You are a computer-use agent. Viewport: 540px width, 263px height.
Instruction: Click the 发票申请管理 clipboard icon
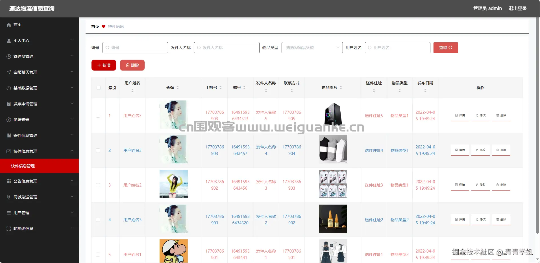click(x=8, y=104)
